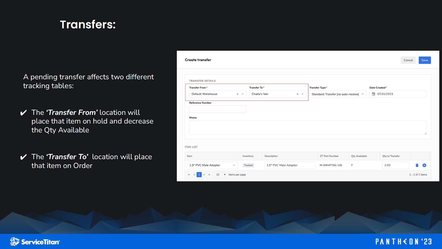The width and height of the screenshot is (442, 249).
Task: Click the 'items per page' label
Action: pos(237,175)
